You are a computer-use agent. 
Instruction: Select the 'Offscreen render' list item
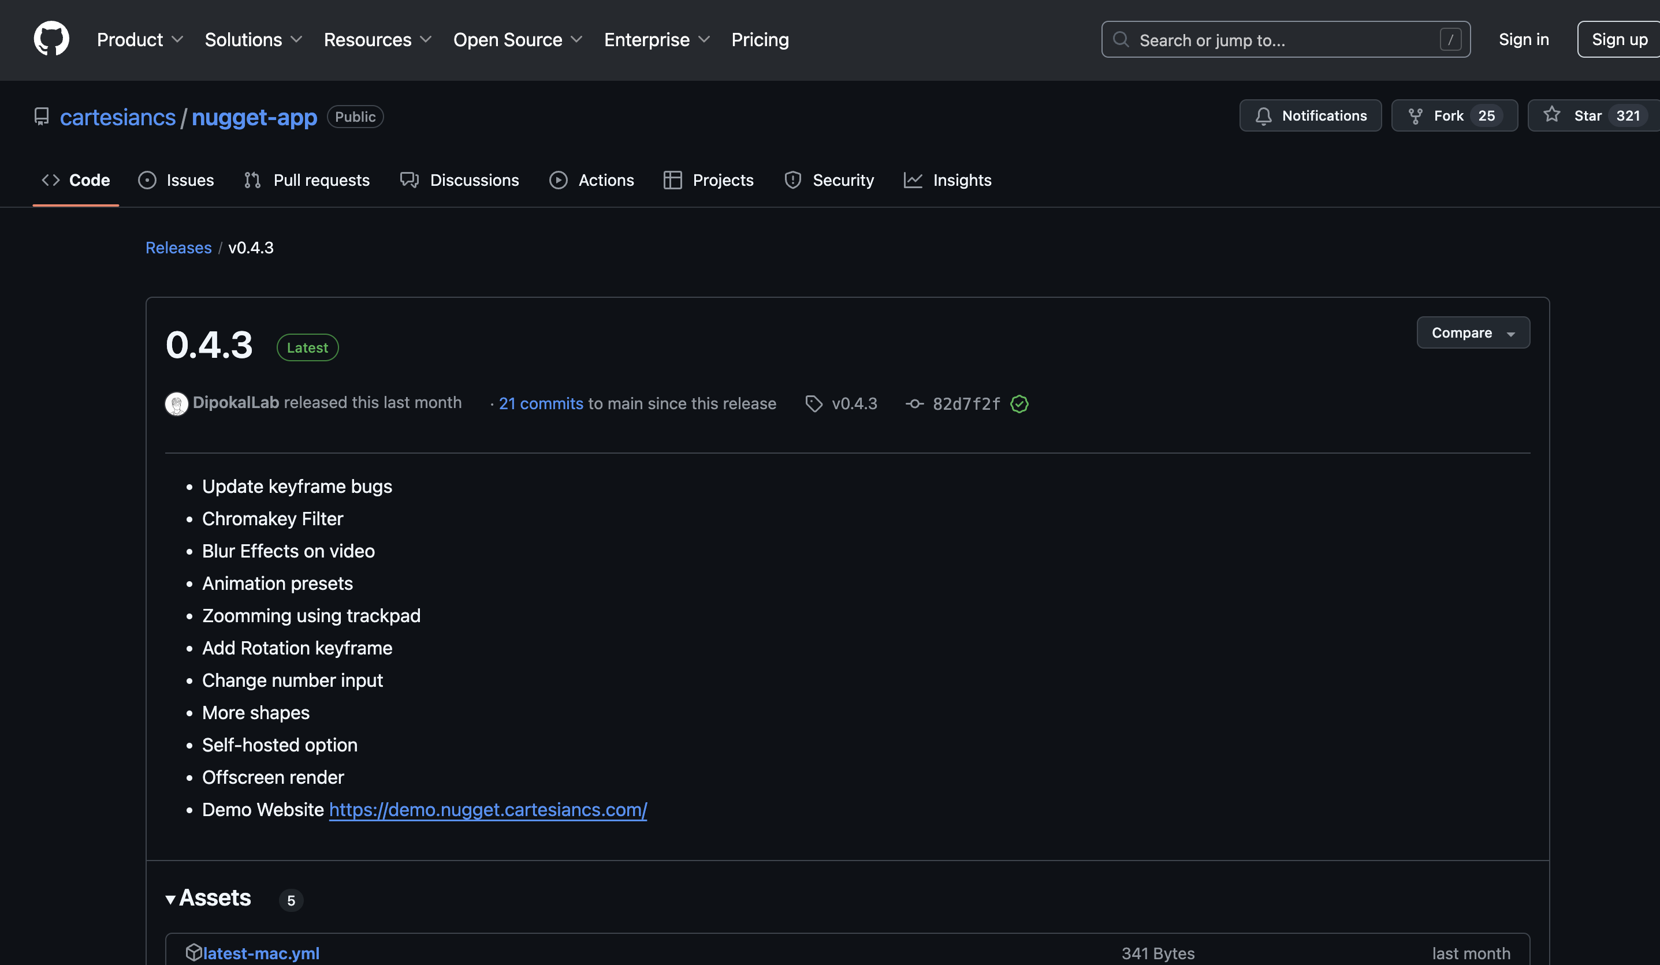[x=273, y=777]
